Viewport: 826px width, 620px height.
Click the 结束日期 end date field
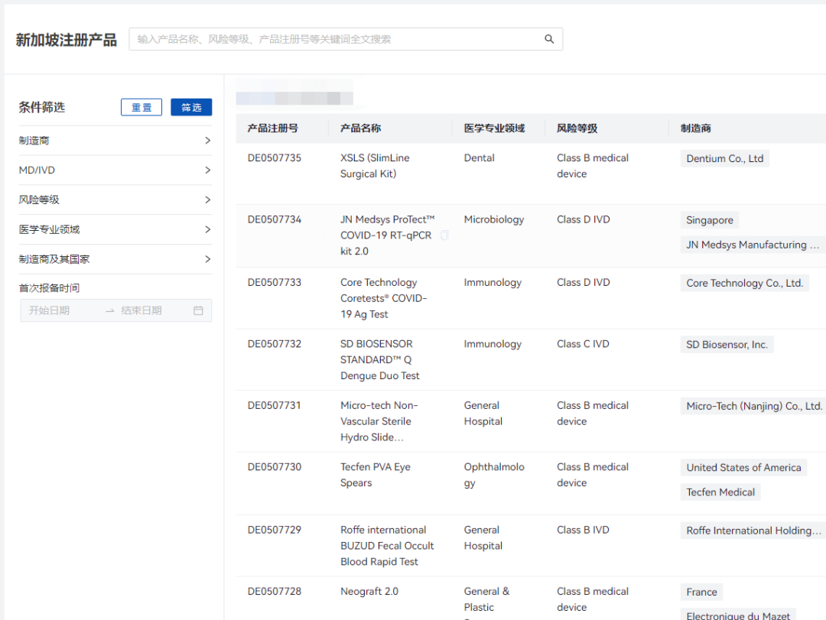coord(141,311)
